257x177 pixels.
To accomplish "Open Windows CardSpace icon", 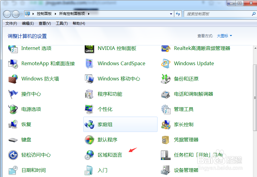I will click(x=89, y=64).
